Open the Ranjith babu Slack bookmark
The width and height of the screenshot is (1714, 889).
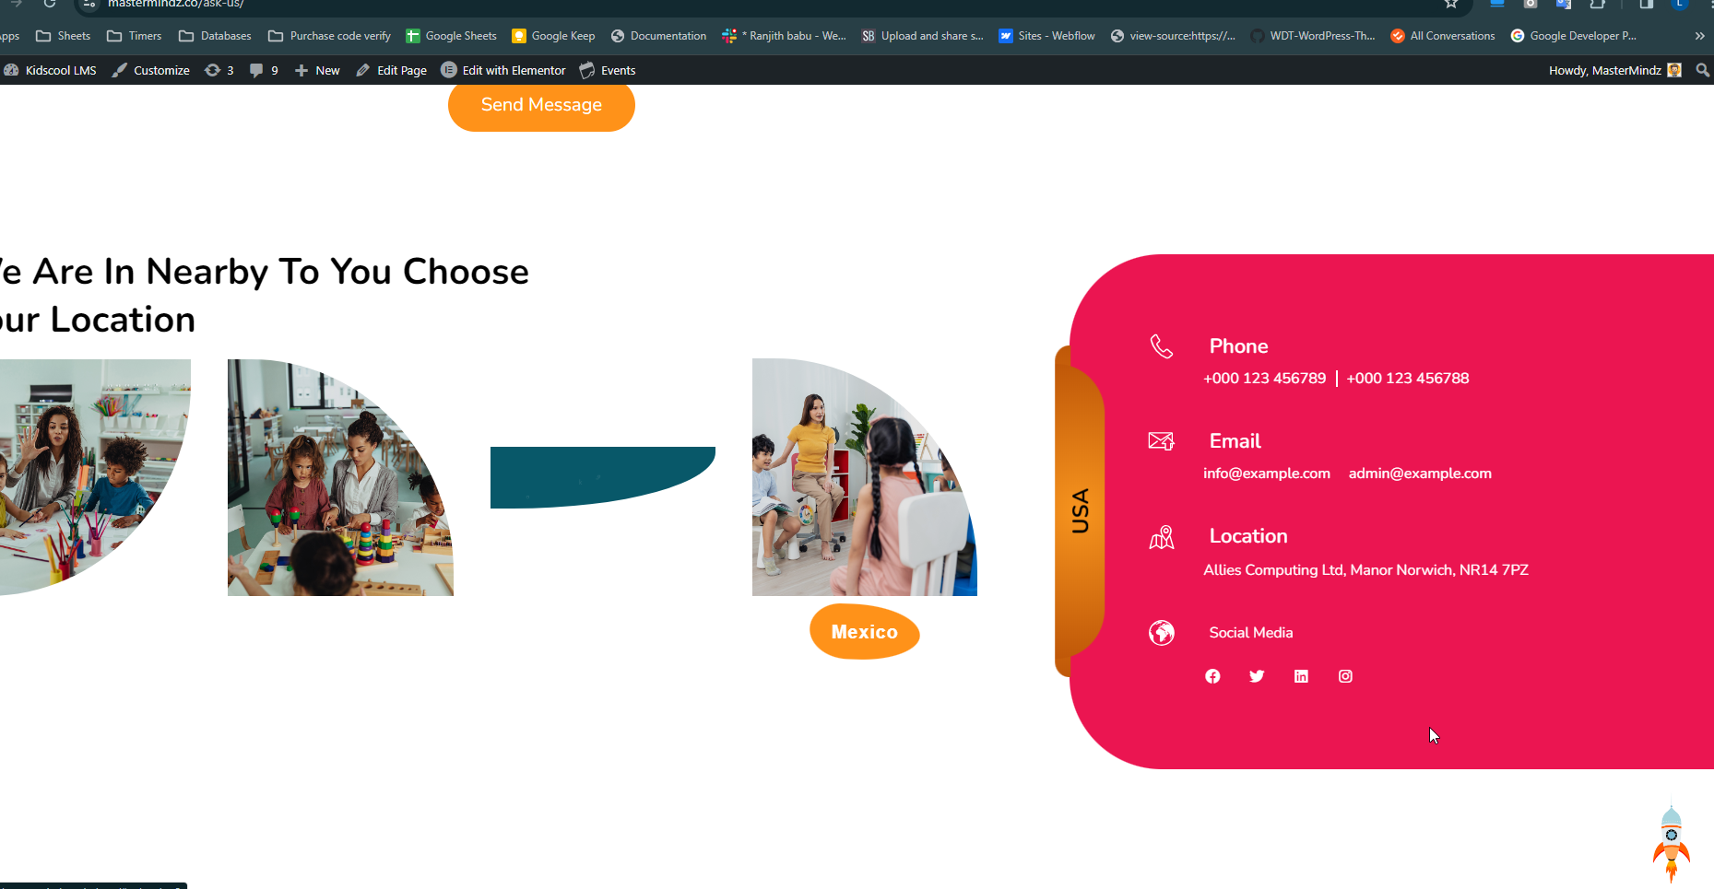click(785, 36)
